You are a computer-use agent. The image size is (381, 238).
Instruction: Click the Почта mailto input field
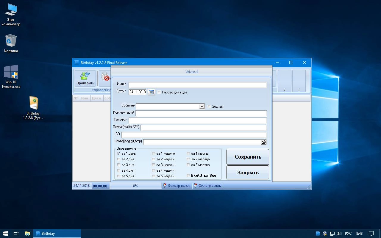pos(204,128)
